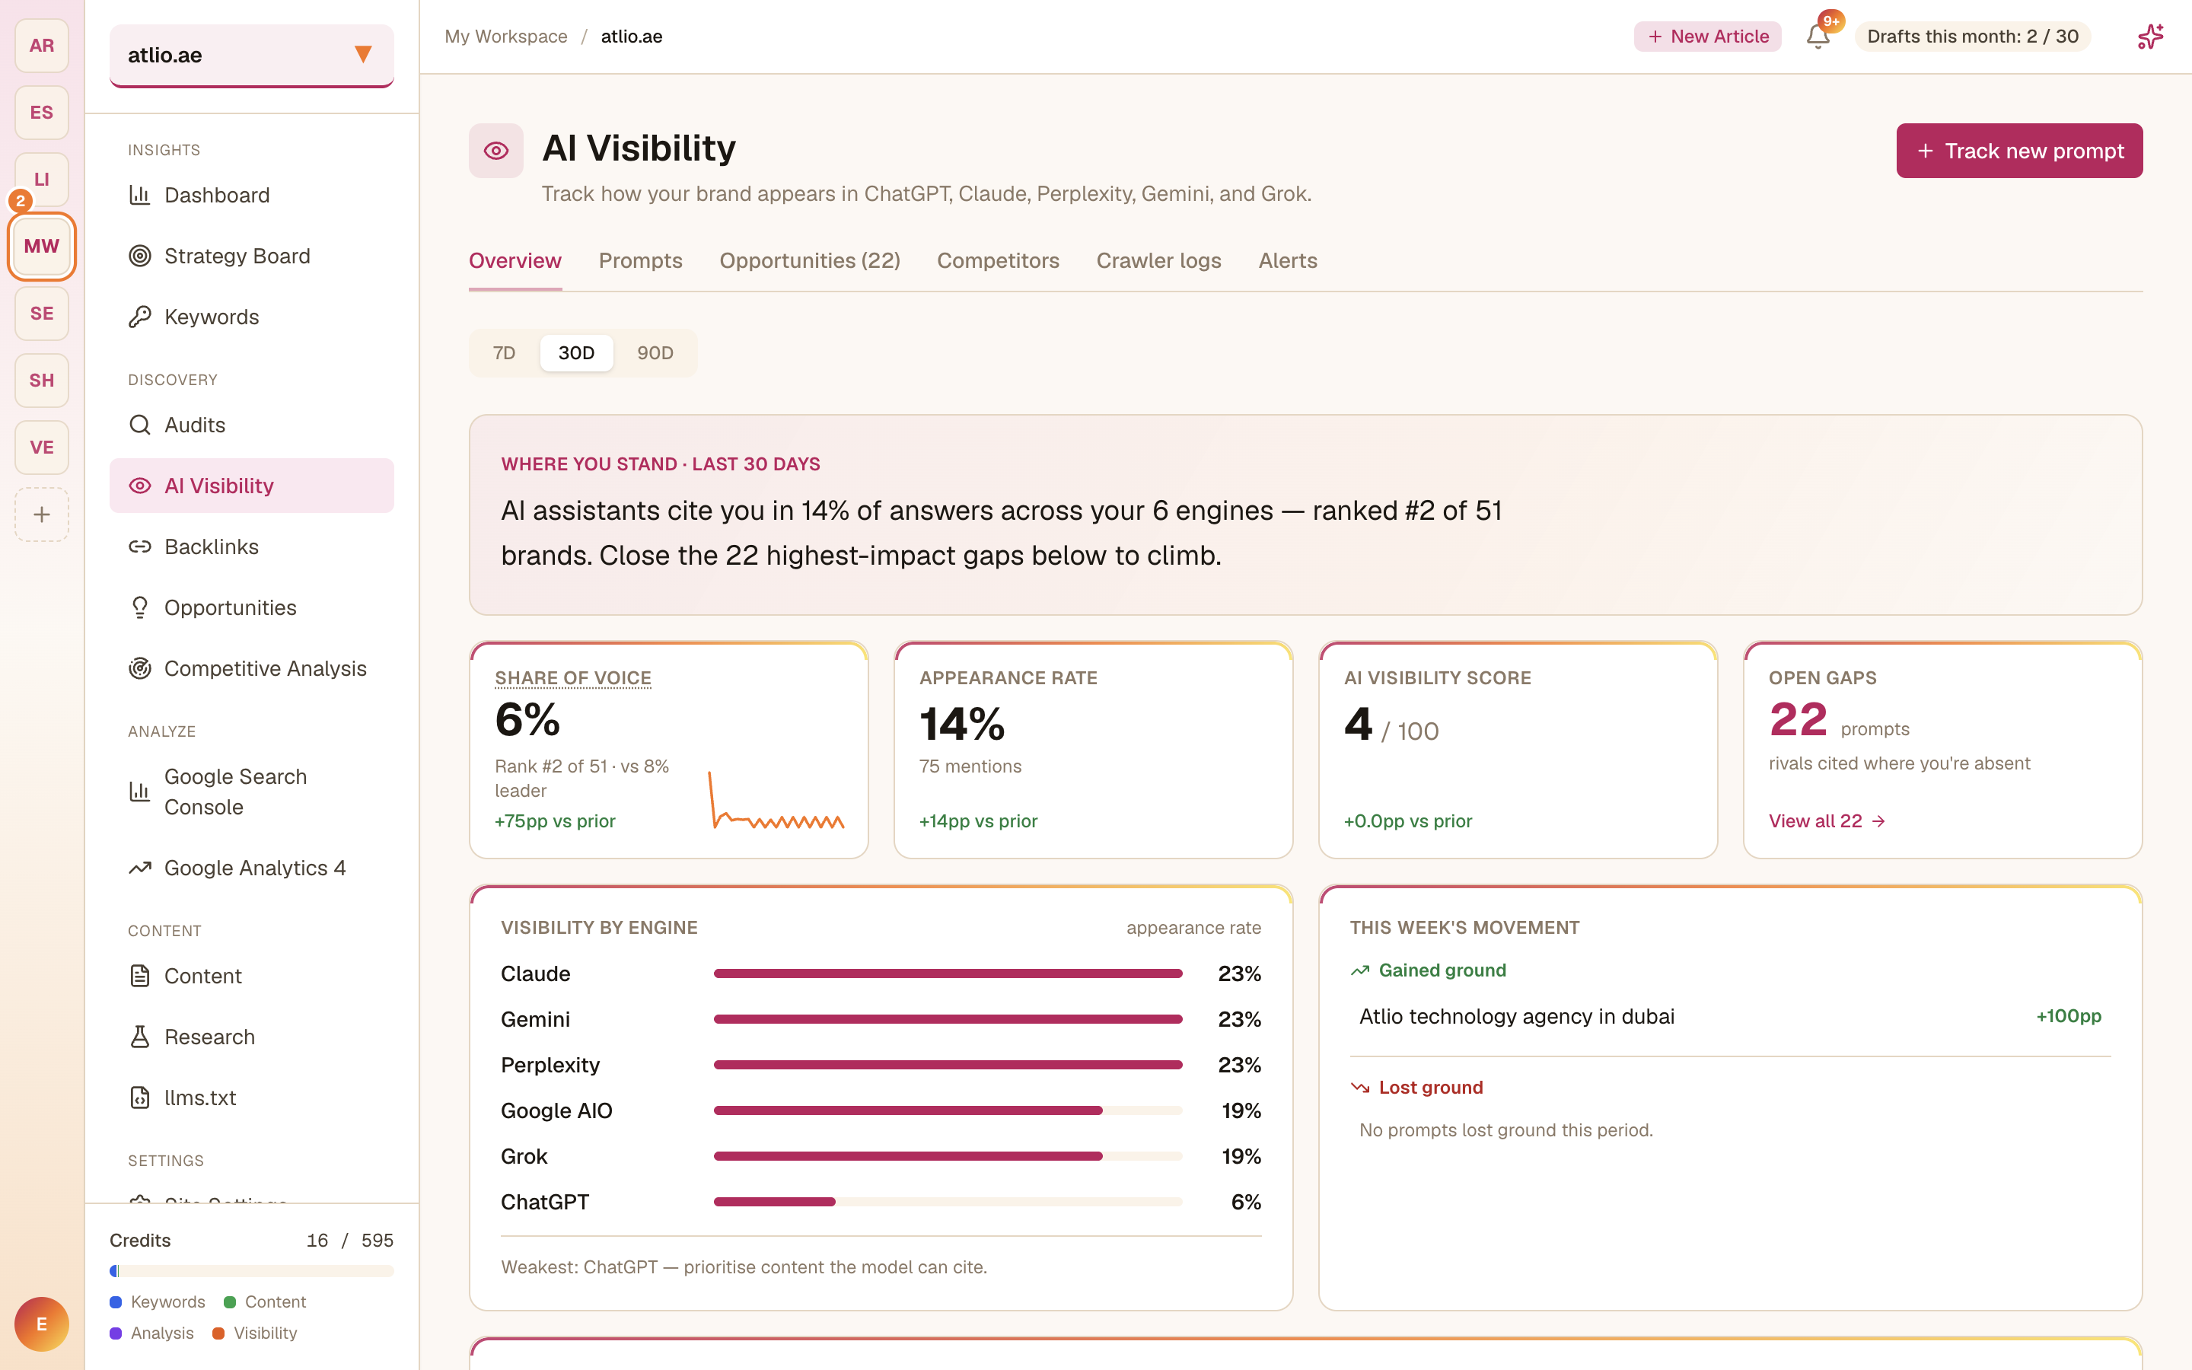The image size is (2192, 1370).
Task: Click the Share of Voice label
Action: tap(572, 677)
